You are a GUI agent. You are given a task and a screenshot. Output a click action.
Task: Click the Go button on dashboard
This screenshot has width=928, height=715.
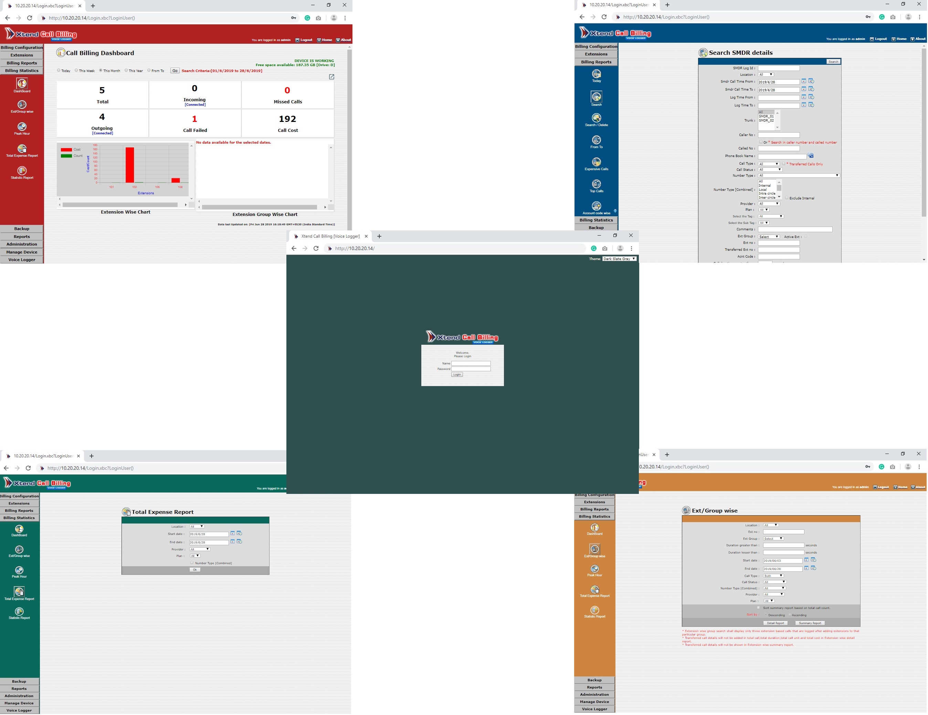[175, 71]
